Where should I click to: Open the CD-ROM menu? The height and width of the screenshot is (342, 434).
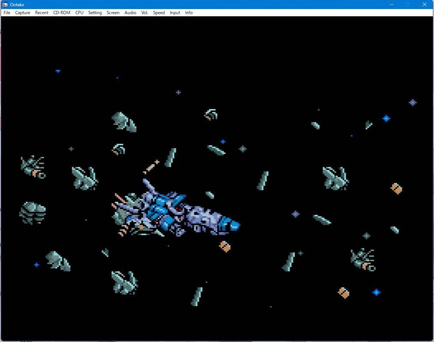point(62,13)
